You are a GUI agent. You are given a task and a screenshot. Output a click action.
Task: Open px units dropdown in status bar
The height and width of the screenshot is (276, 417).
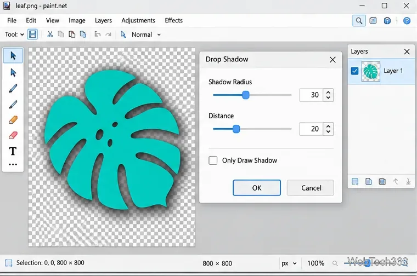[289, 263]
